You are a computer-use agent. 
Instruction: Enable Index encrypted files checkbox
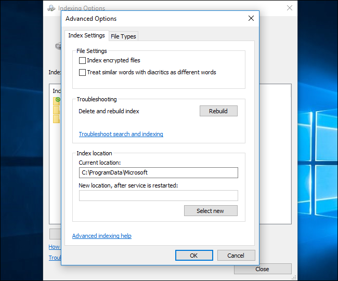point(82,61)
